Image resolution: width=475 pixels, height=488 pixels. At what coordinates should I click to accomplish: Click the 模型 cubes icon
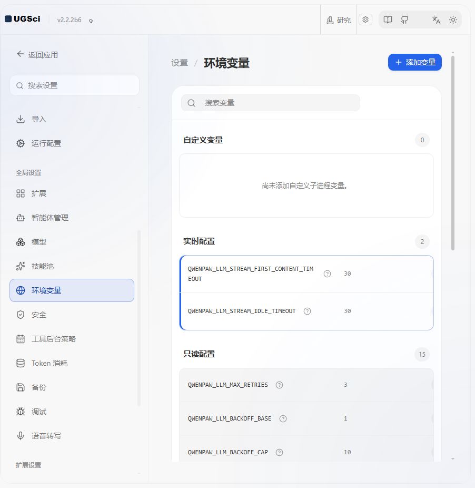21,242
